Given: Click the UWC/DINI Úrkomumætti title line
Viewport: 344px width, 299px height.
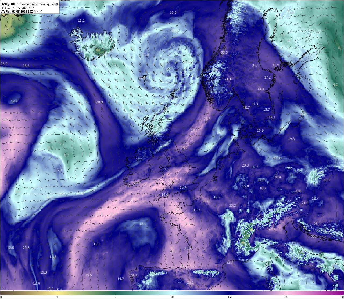Looking at the screenshot, I should [29, 4].
